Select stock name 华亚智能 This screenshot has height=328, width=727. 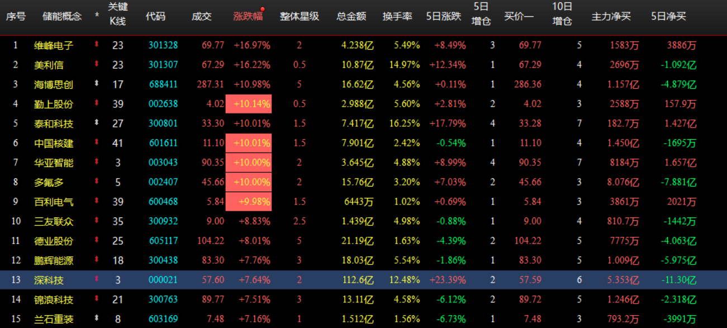point(54,163)
